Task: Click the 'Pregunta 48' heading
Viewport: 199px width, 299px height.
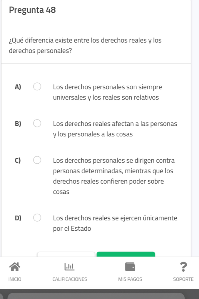Action: tap(32, 10)
